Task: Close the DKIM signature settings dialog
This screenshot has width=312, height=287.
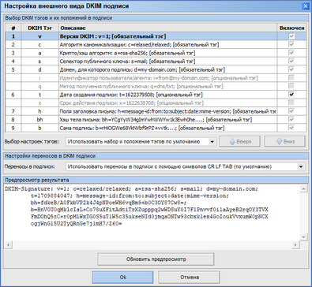Action: 305,6
